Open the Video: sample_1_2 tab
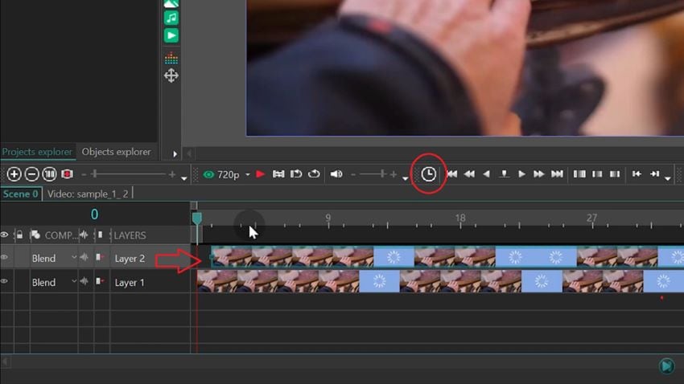Image resolution: width=684 pixels, height=384 pixels. click(88, 194)
